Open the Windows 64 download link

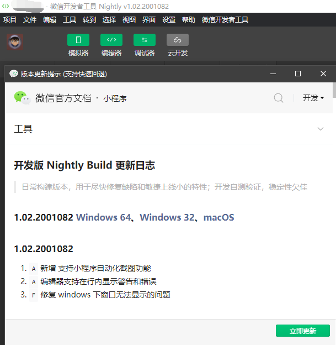click(103, 217)
